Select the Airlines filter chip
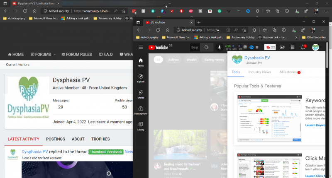Screen dimensions: 332x178 point(174,60)
